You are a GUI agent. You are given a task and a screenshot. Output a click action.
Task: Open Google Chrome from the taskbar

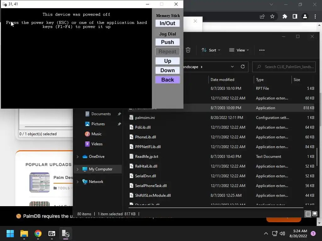tap(38, 233)
